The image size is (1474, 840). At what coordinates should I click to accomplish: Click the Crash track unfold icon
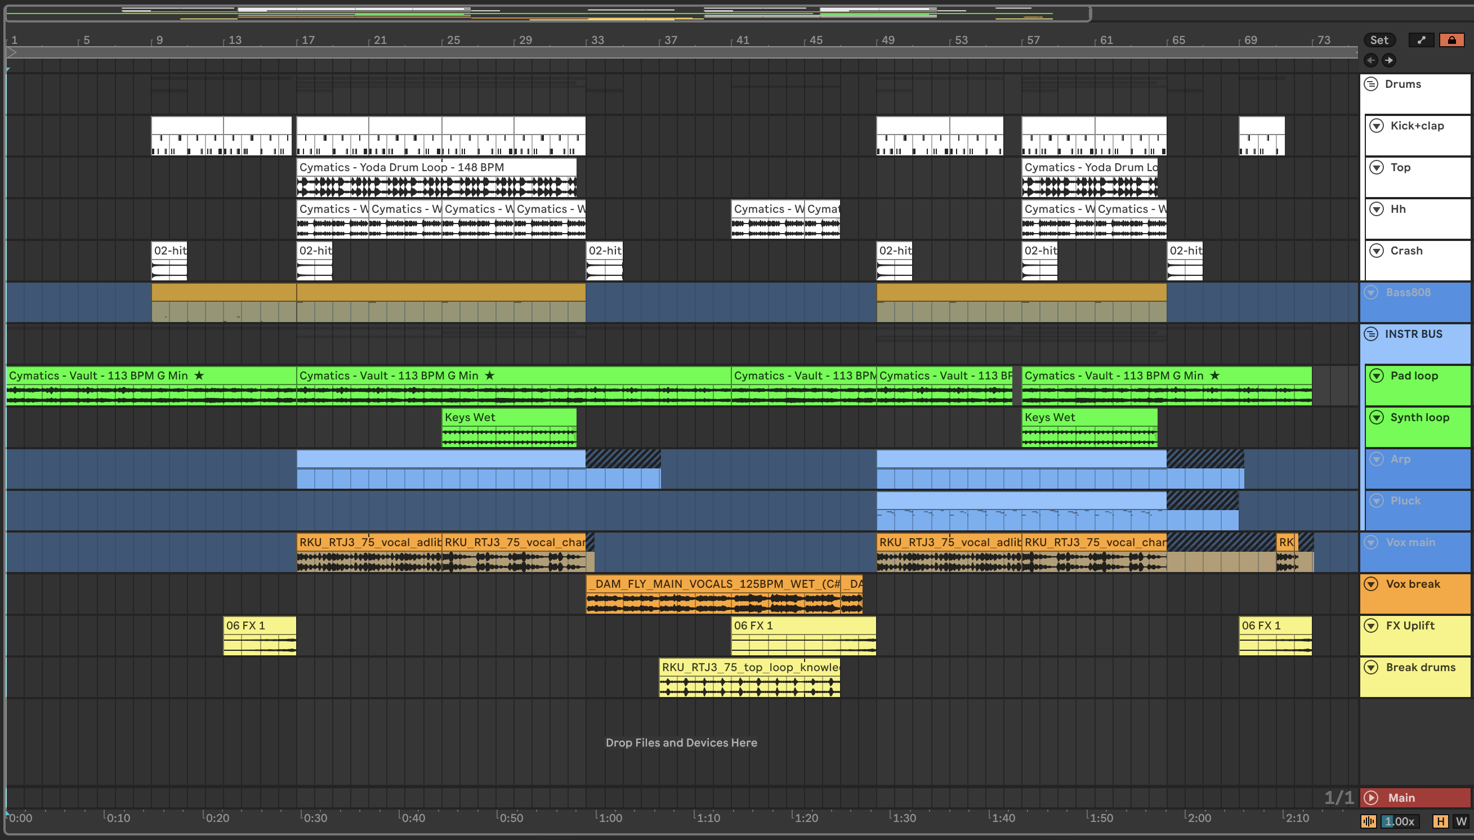pyautogui.click(x=1377, y=251)
